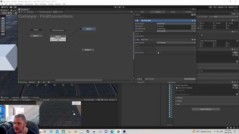This screenshot has height=134, width=239.
Task: Open the Window menu
Action: [58, 4]
